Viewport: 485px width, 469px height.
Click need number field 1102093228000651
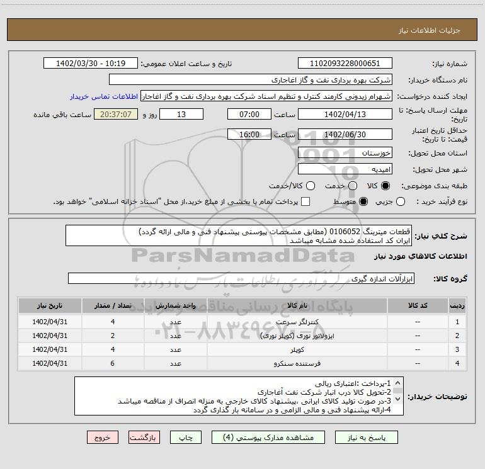345,64
